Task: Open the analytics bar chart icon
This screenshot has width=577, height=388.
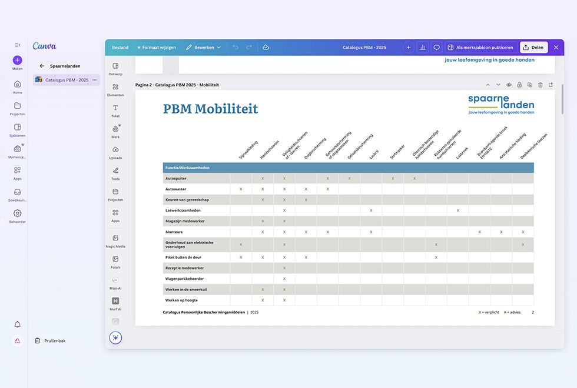Action: click(423, 48)
